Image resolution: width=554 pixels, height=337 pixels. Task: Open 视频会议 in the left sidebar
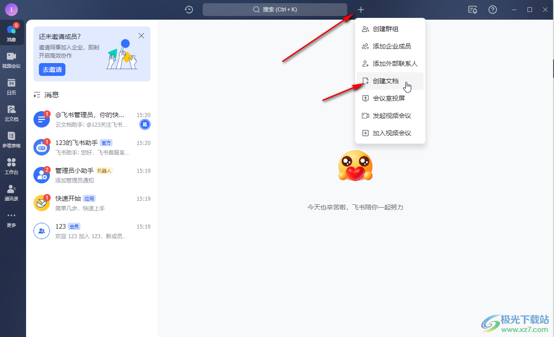(x=11, y=60)
